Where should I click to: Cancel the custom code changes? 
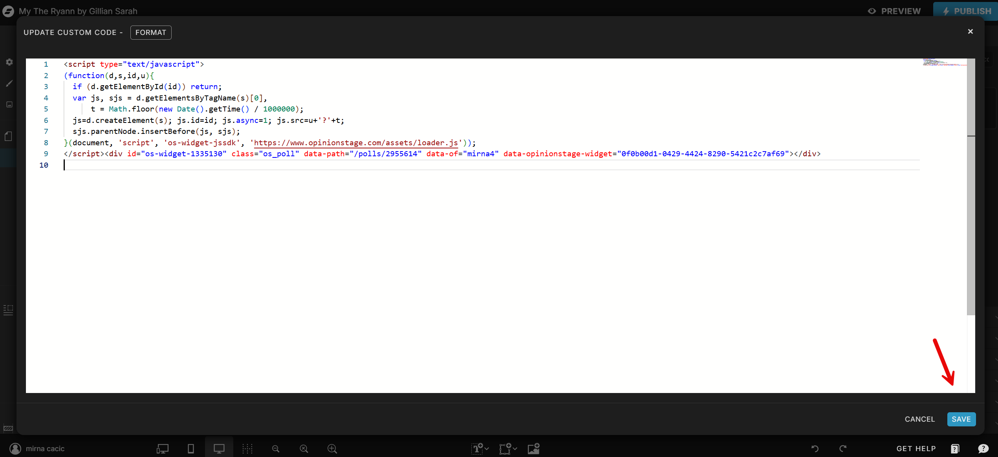[x=920, y=419]
